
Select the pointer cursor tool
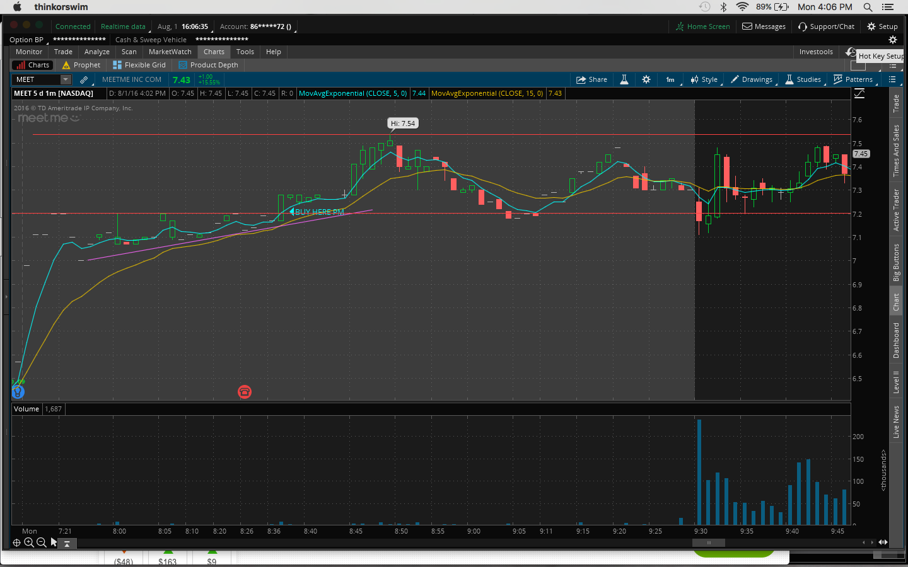[54, 542]
